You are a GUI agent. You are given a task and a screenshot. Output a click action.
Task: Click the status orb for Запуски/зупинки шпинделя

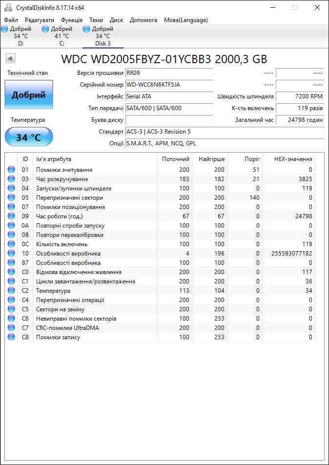[11, 188]
